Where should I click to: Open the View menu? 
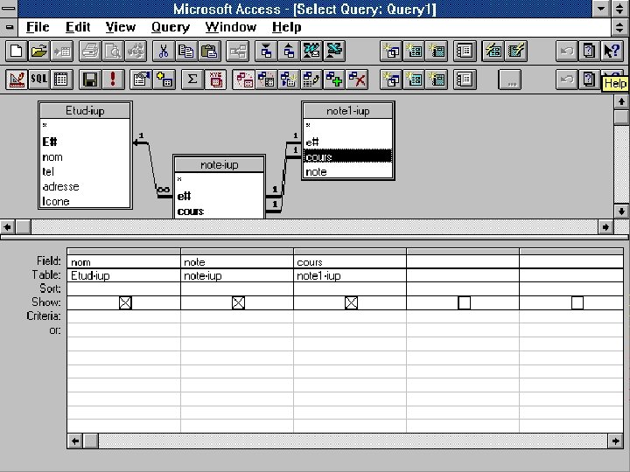click(121, 27)
